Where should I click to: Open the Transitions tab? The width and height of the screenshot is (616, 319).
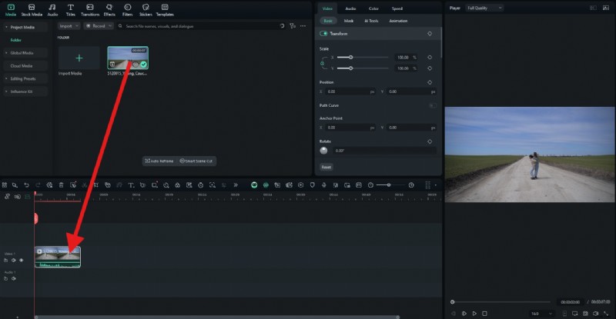[x=90, y=10]
